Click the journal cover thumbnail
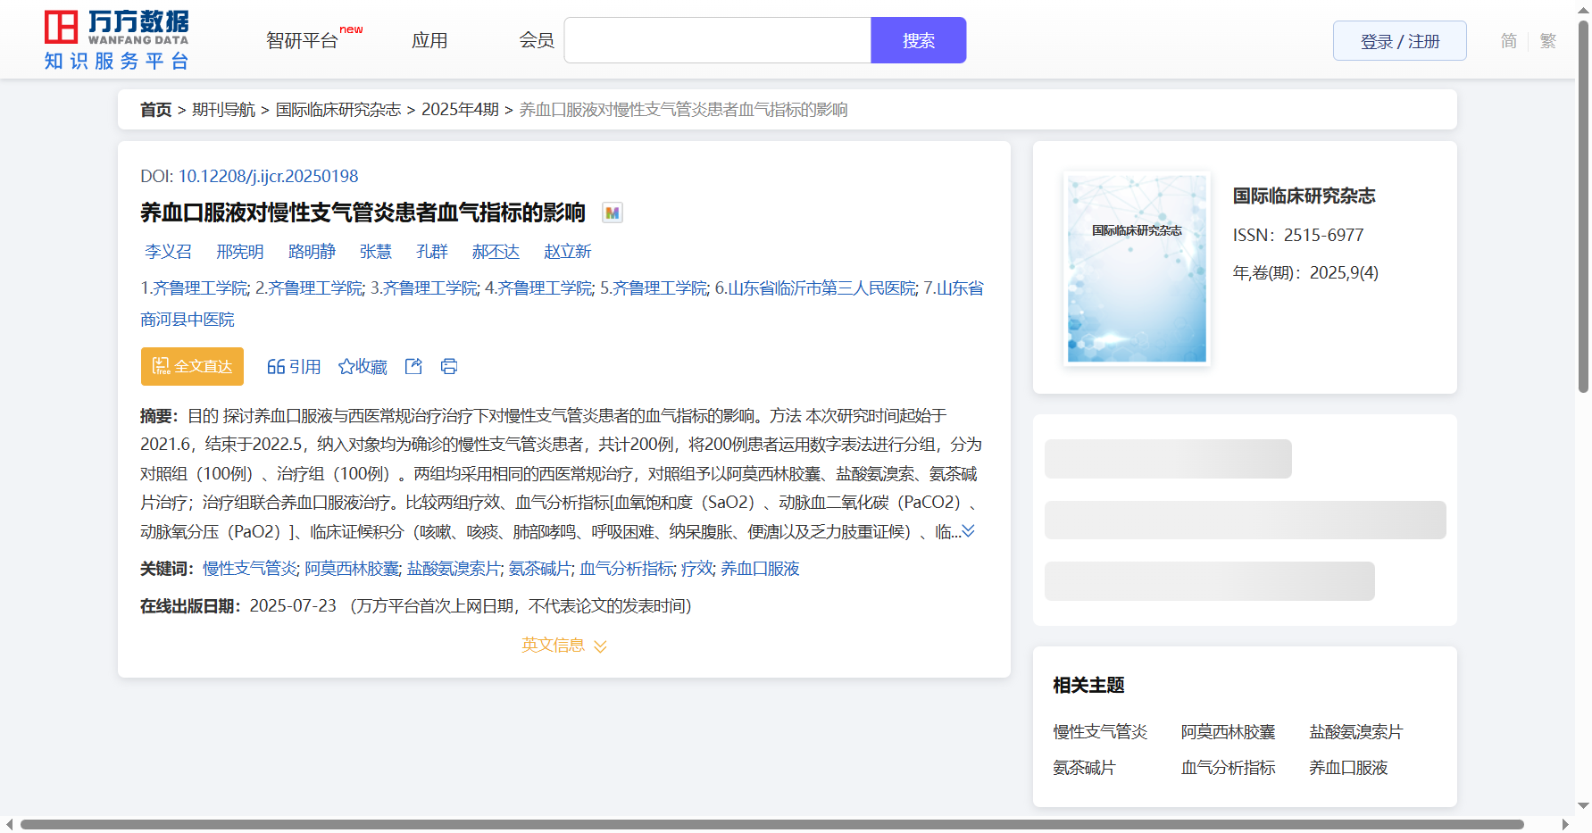 click(1137, 268)
